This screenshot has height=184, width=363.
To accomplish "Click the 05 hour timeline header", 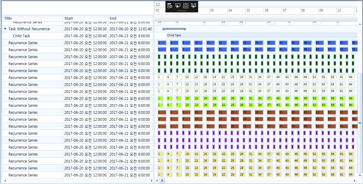I will tap(255, 11).
